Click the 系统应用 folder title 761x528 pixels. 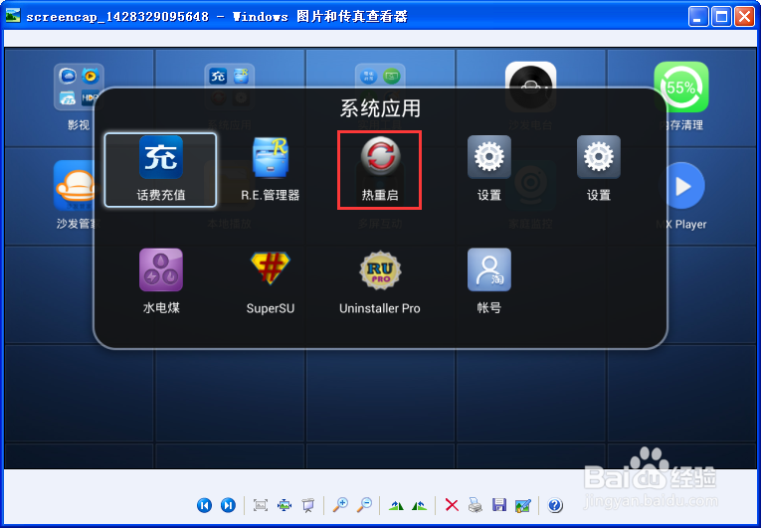380,108
